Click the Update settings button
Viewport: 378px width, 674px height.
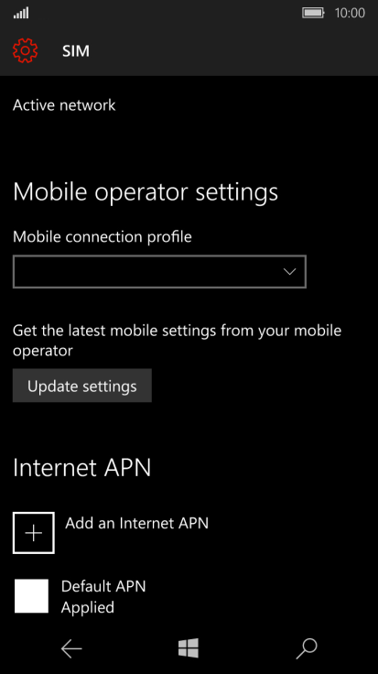[82, 386]
